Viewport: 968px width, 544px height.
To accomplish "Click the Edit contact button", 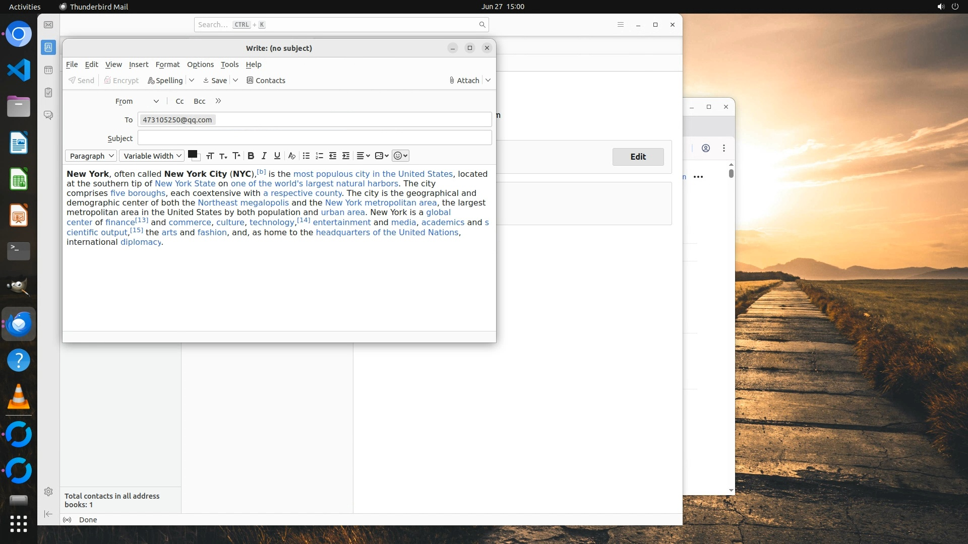I will tap(638, 157).
